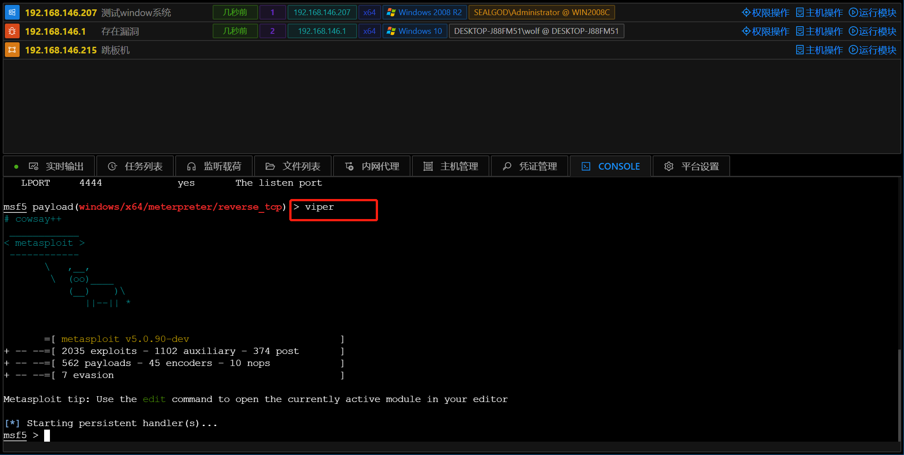Click the red bug icon for host 192.168.146.1

point(12,31)
